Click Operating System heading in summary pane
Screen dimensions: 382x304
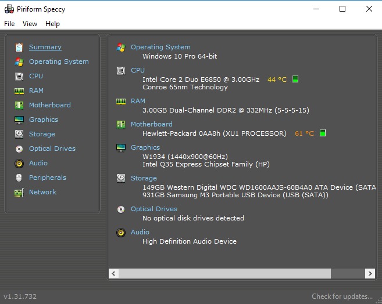pos(160,47)
